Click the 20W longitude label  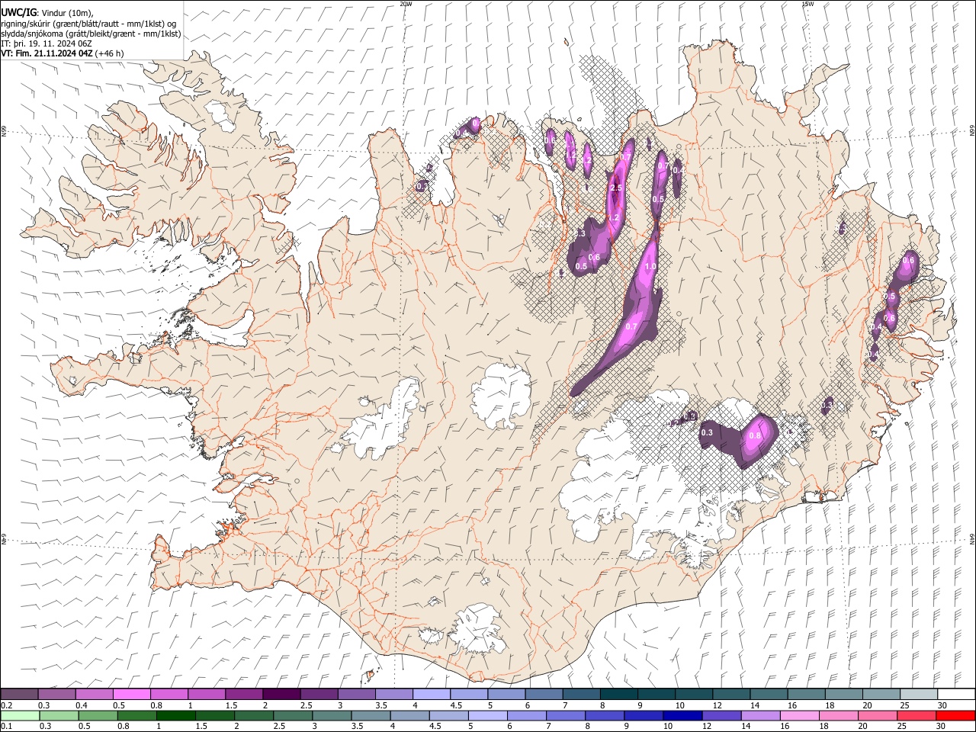[406, 4]
